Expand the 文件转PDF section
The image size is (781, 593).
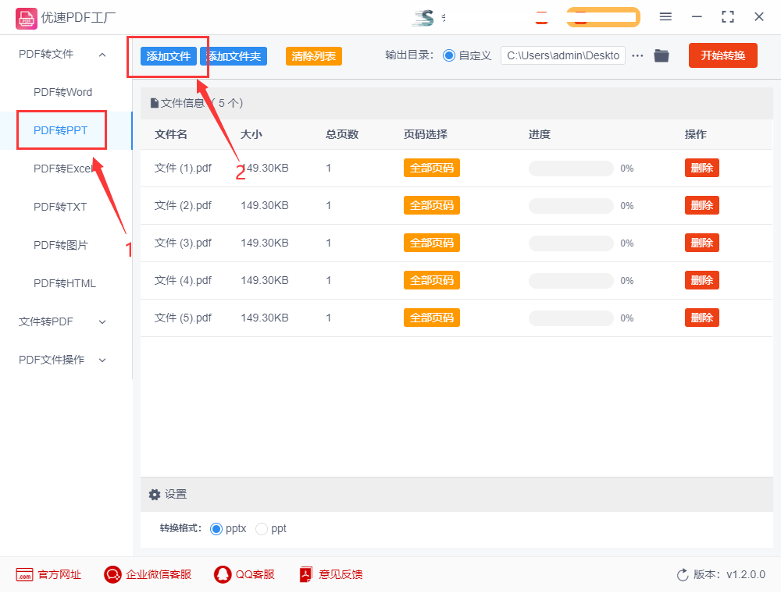[x=102, y=322]
